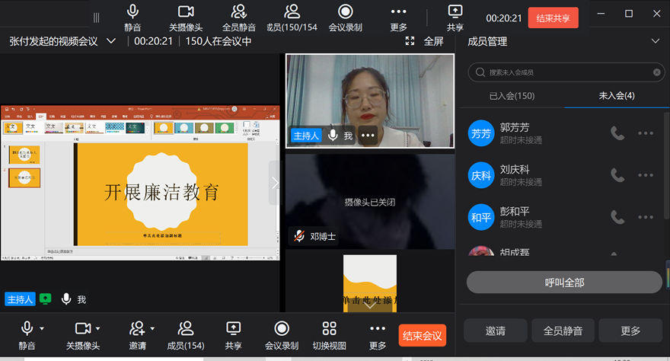Open 邀请 icon in bottom toolbar
This screenshot has height=361, width=670.
[x=137, y=328]
